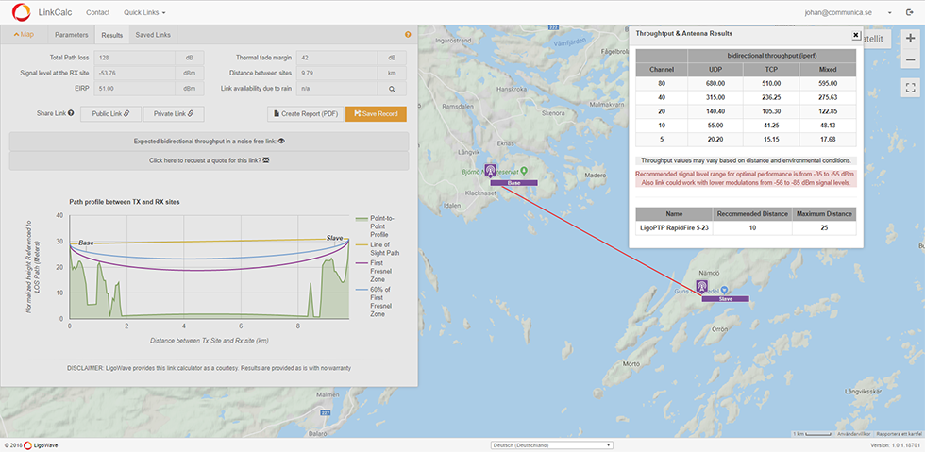Viewport: 925px width, 452px height.
Task: Click the Save Record button
Action: pos(376,114)
